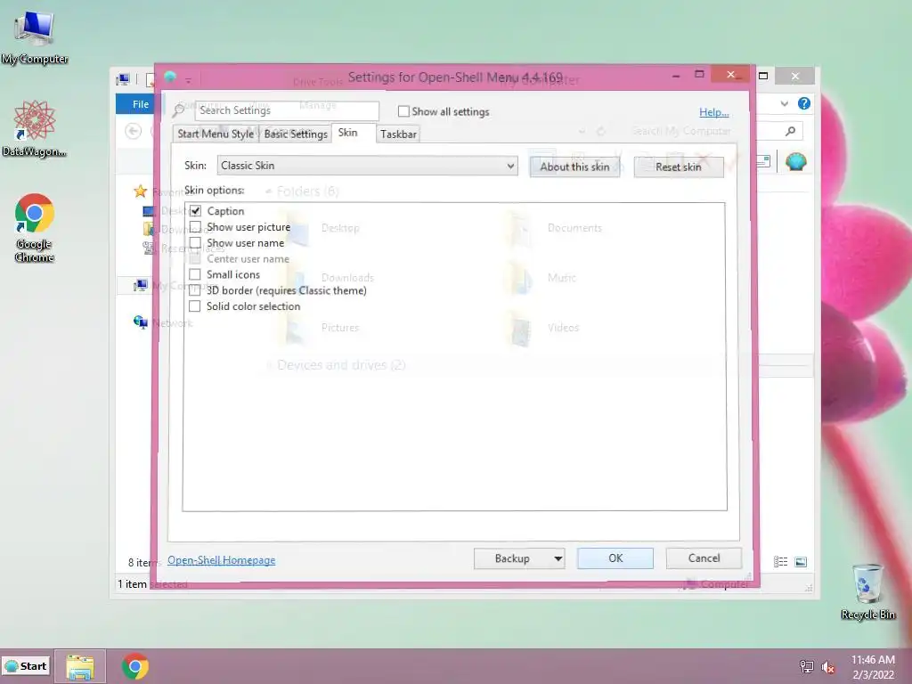912x684 pixels.
Task: Confirm settings with OK button
Action: coord(615,558)
